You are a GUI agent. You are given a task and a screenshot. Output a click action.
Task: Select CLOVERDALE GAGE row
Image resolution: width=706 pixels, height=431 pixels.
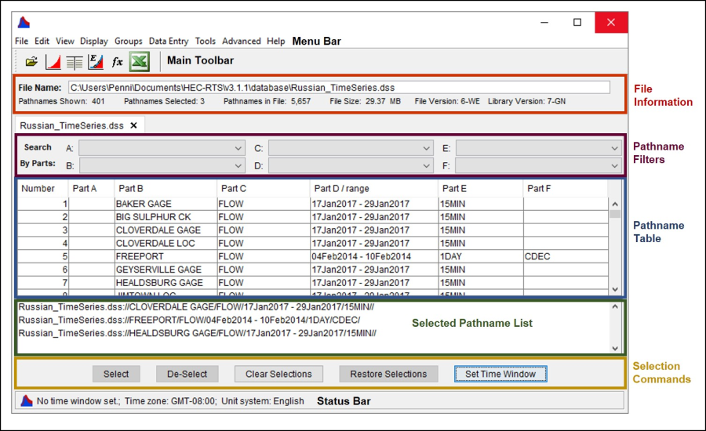[313, 230]
